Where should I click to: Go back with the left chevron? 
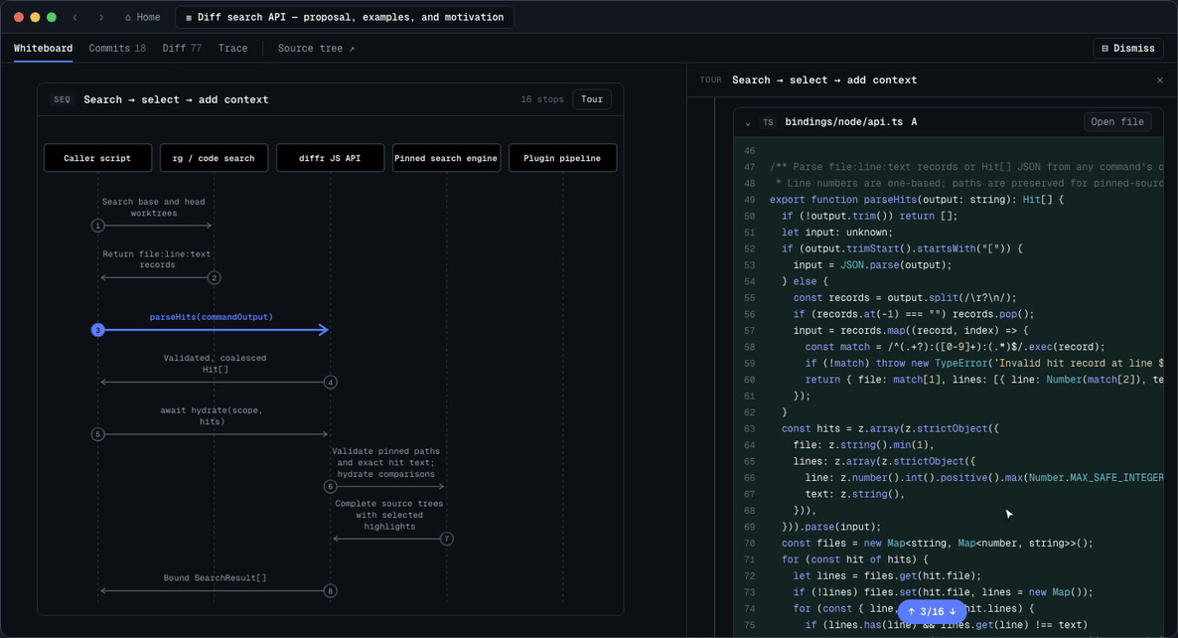click(75, 17)
